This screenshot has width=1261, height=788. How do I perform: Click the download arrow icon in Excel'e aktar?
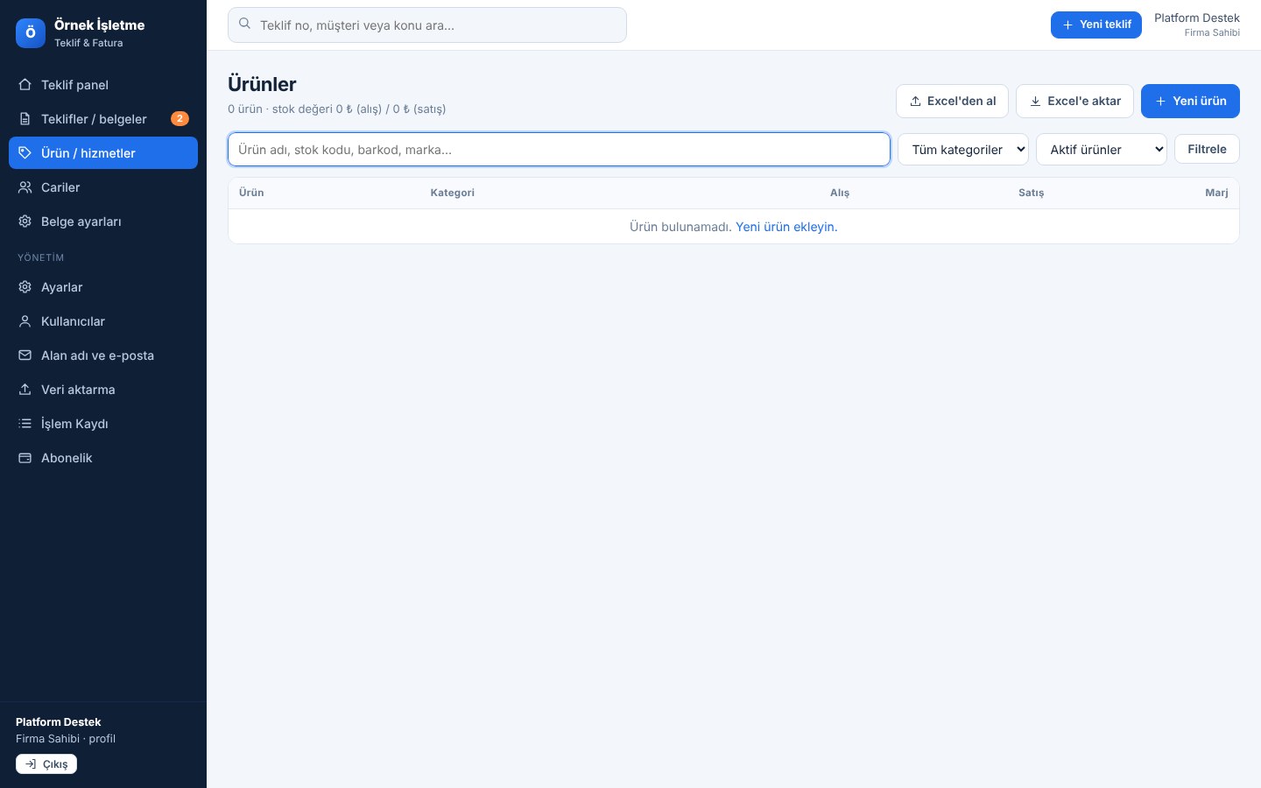[1035, 102]
